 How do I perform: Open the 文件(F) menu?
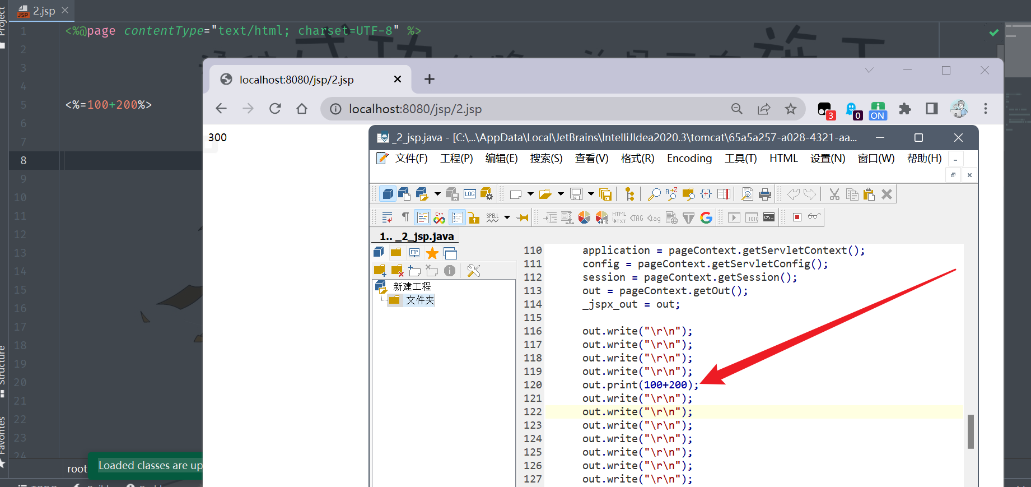[411, 159]
